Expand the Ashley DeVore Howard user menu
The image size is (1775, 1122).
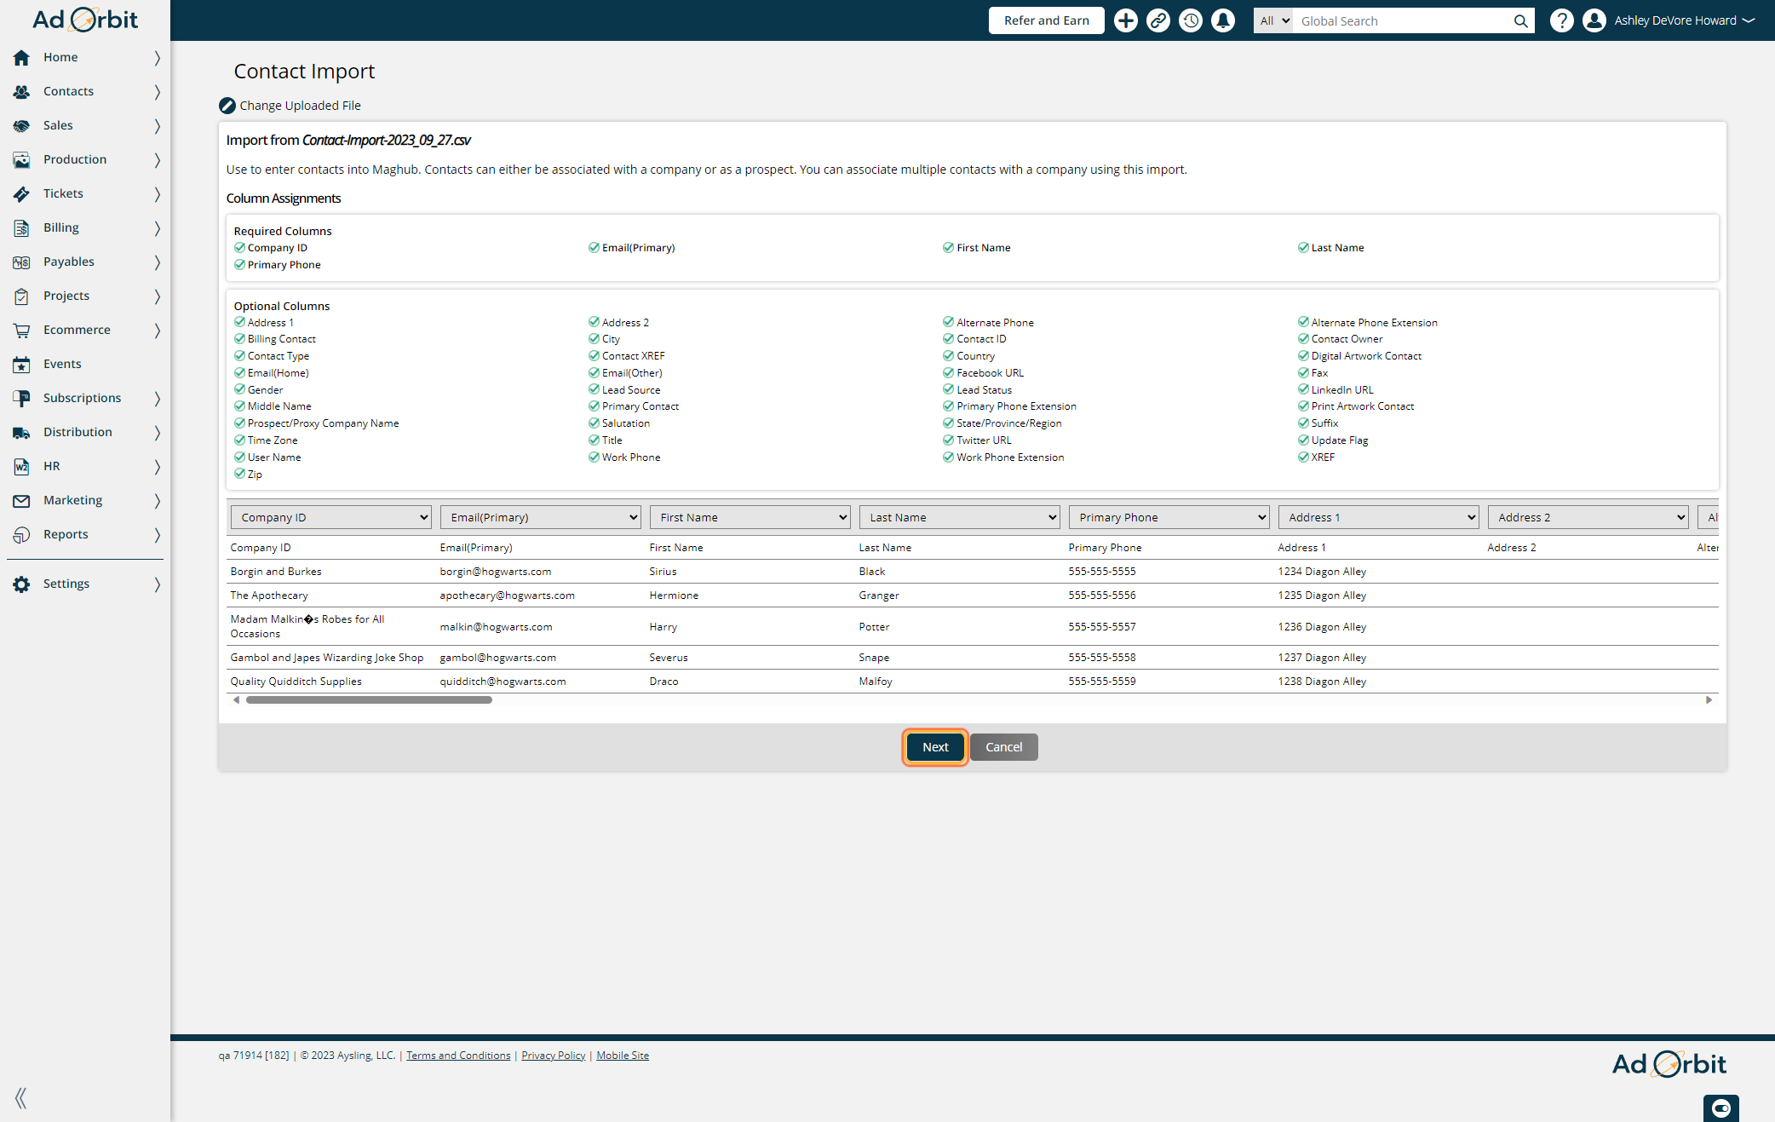pyautogui.click(x=1684, y=20)
